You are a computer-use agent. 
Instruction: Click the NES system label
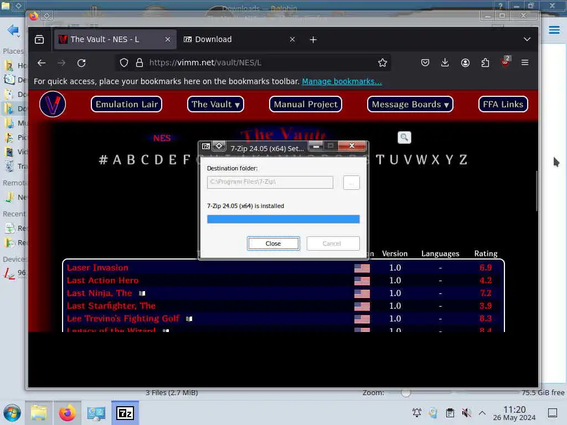(162, 138)
